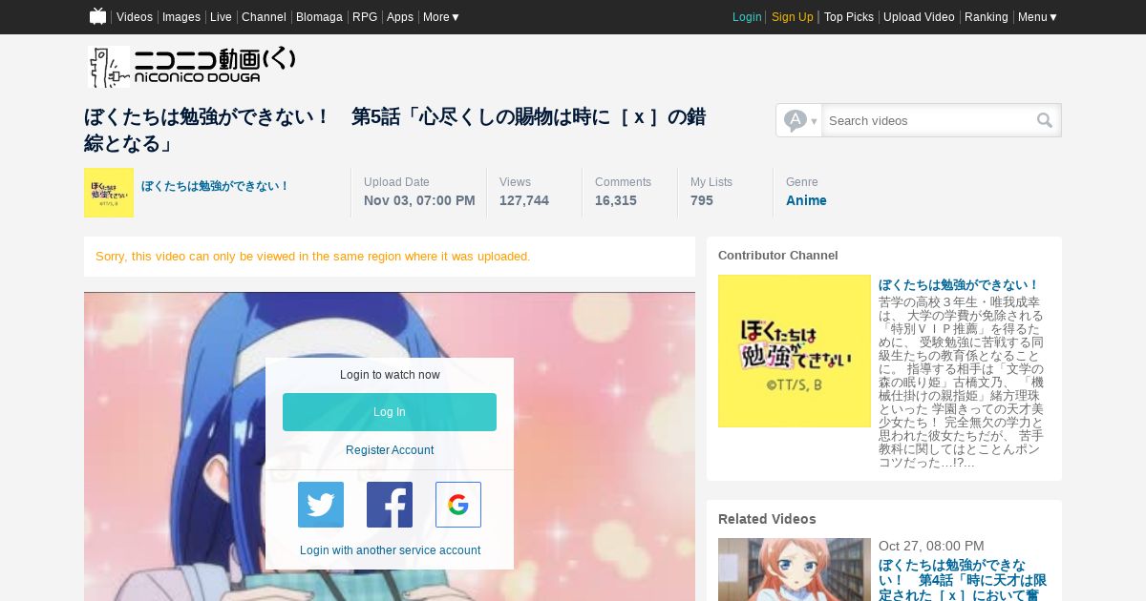Open the Images section
Viewport: 1146px width, 601px height.
[181, 17]
